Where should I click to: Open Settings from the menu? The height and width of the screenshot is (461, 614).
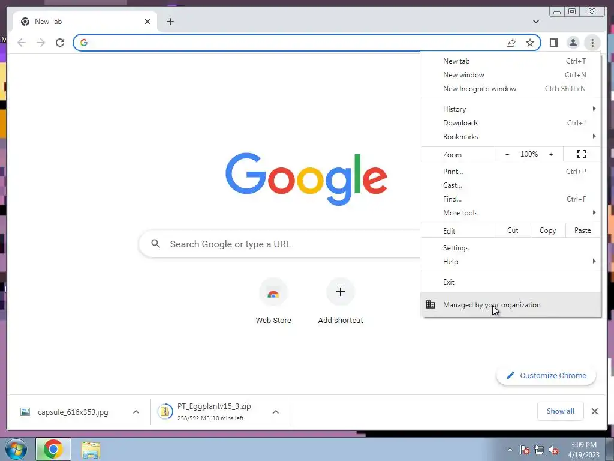[511, 248]
